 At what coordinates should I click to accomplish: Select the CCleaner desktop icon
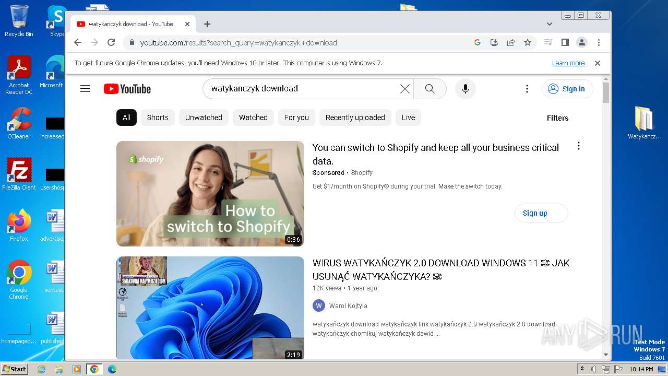click(19, 123)
